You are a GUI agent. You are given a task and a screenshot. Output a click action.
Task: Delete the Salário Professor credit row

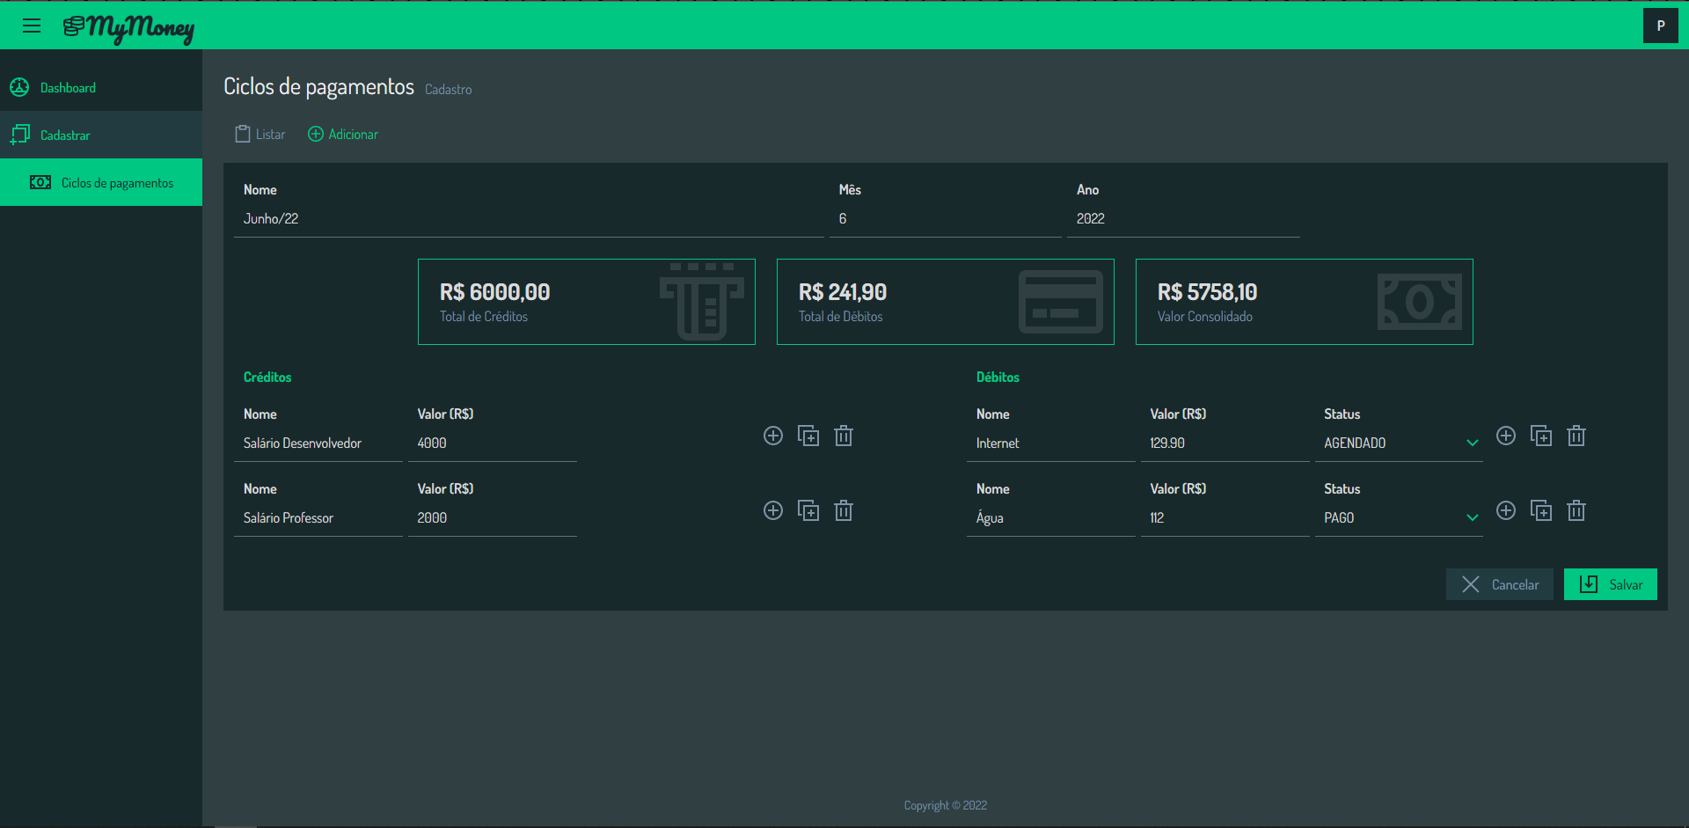[x=844, y=510]
